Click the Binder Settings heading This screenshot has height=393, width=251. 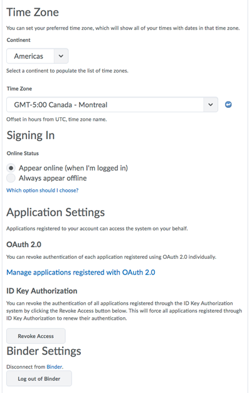pyautogui.click(x=44, y=351)
